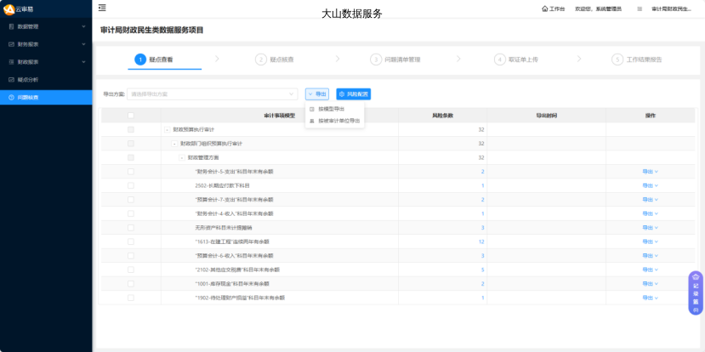Click the hamburger icon beside the project name

click(640, 9)
